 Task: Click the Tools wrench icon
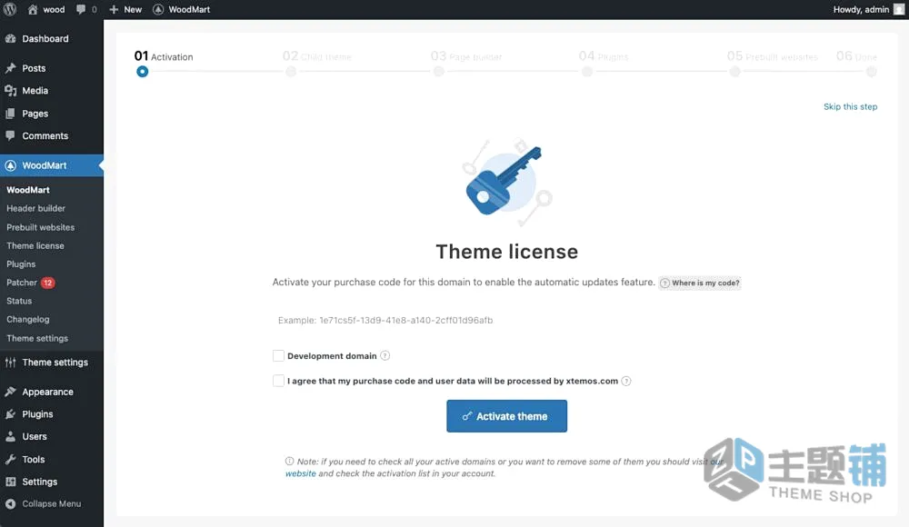click(10, 459)
